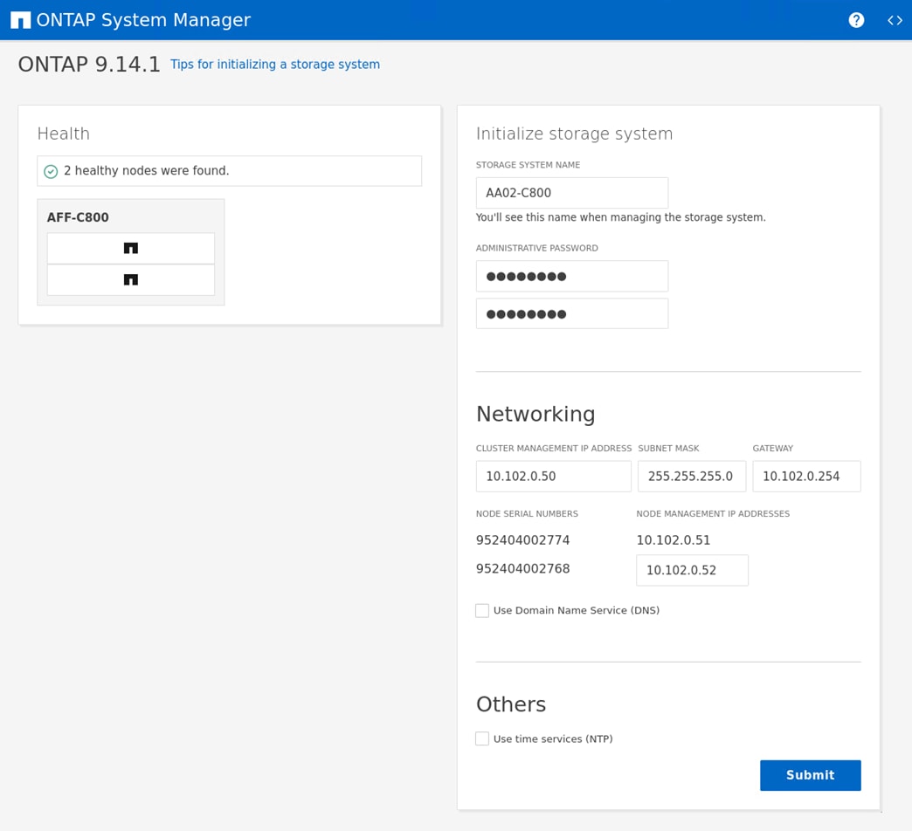Screen dimensions: 912x831
Task: Click the gateway field
Action: [x=806, y=477]
